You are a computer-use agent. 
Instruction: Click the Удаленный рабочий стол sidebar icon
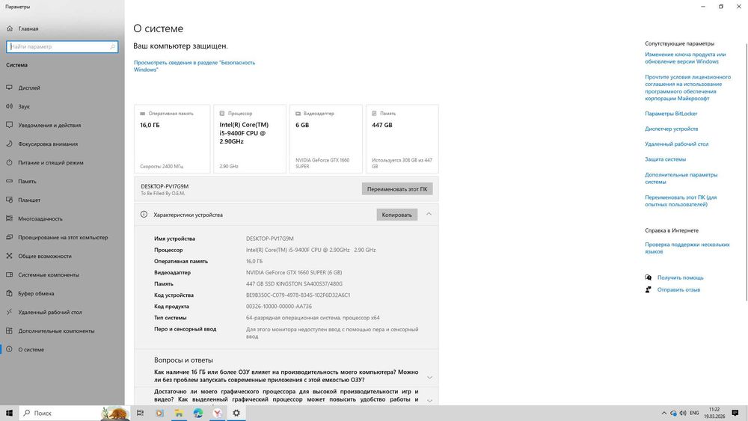(x=9, y=312)
